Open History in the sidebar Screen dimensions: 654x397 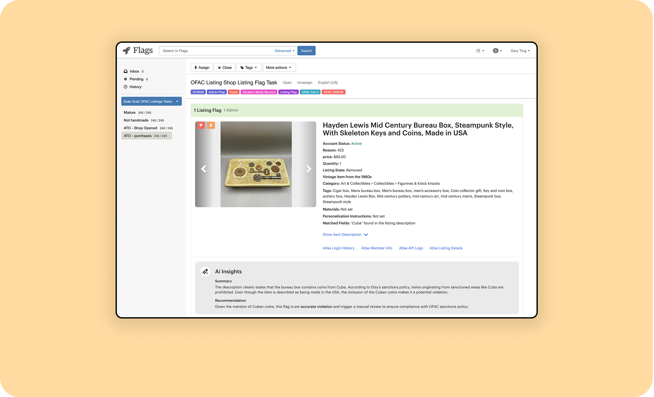tap(135, 87)
